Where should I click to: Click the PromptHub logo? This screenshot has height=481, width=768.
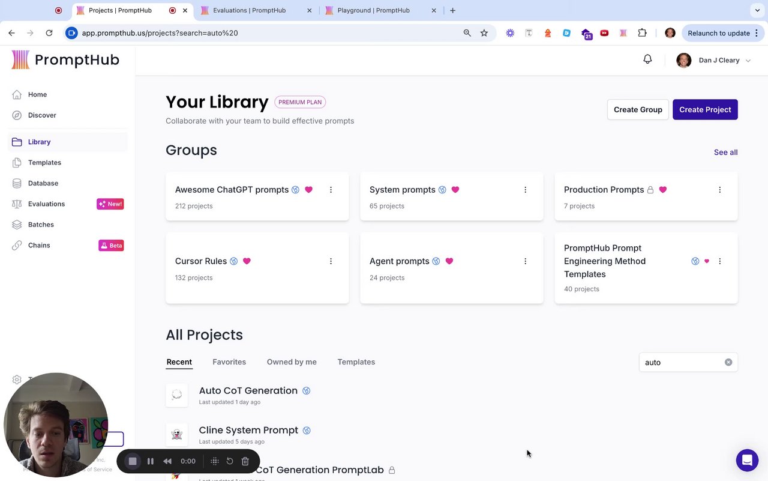pos(65,59)
